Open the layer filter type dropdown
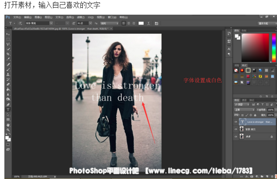The width and height of the screenshot is (277, 179). click(x=242, y=105)
